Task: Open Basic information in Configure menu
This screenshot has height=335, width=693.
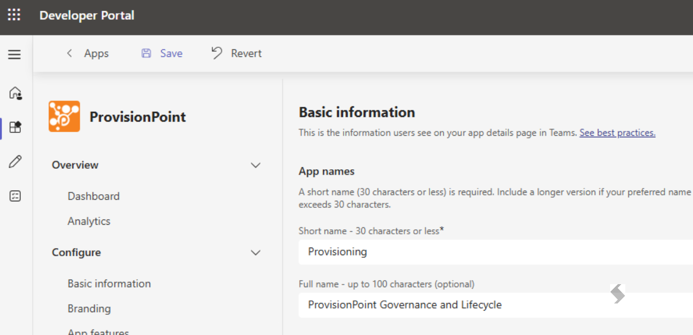Action: (x=109, y=284)
